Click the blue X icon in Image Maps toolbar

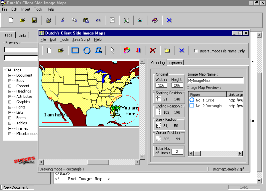click(182, 50)
